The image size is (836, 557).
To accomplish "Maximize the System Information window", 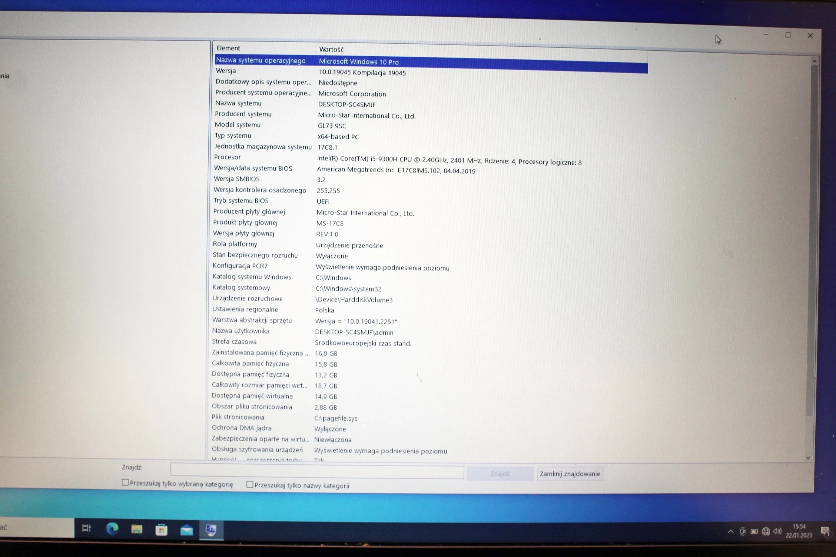I will (788, 35).
